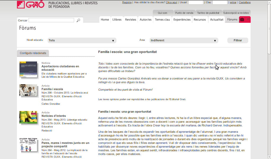271x159 pixels.
Task: Open the Revistes section
Action: [x=130, y=20]
